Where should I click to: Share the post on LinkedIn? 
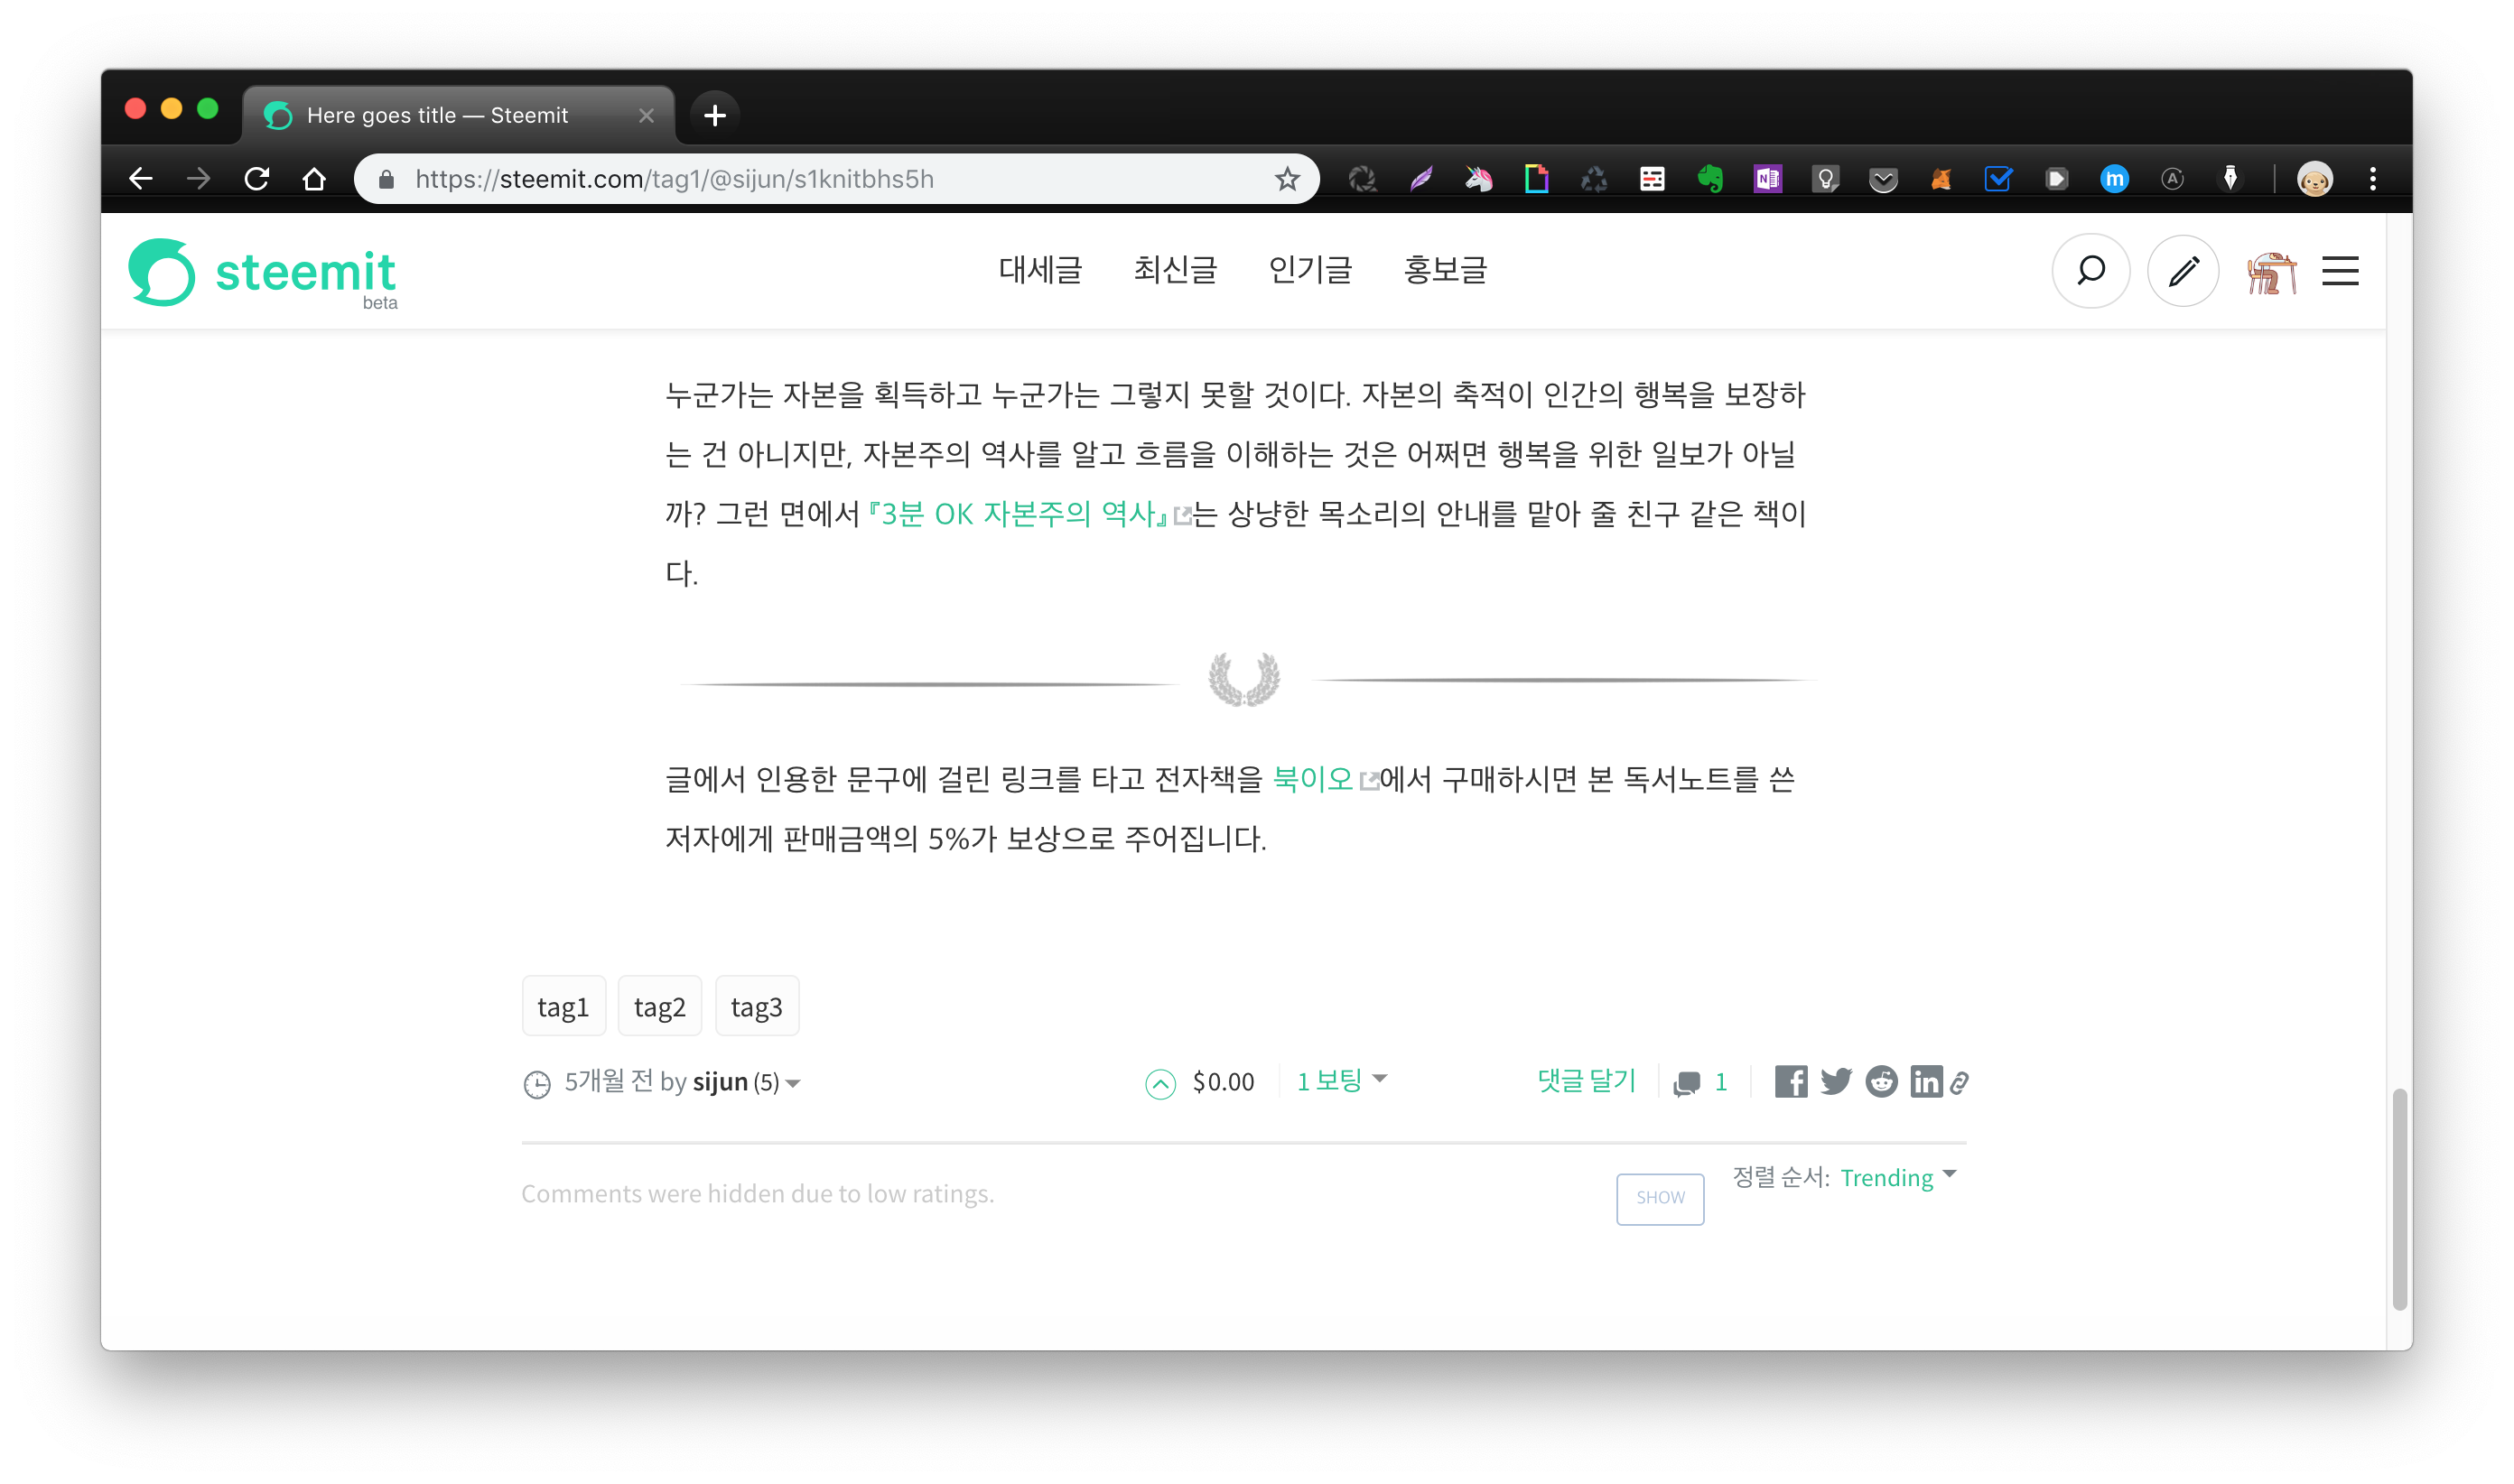[1926, 1082]
